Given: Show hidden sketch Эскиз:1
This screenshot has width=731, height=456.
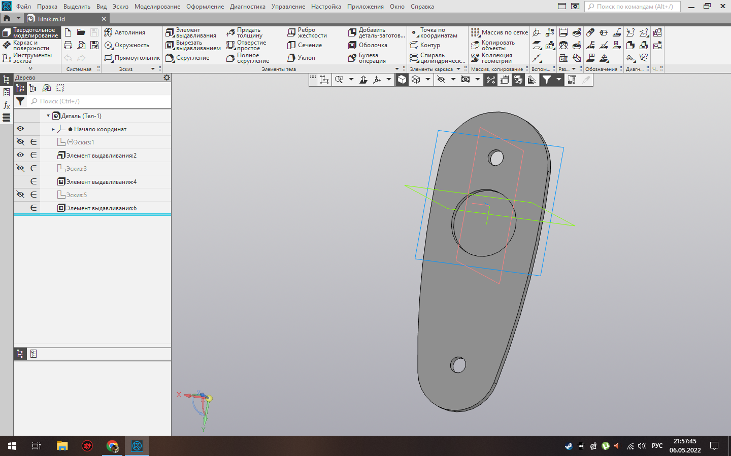Looking at the screenshot, I should point(20,142).
